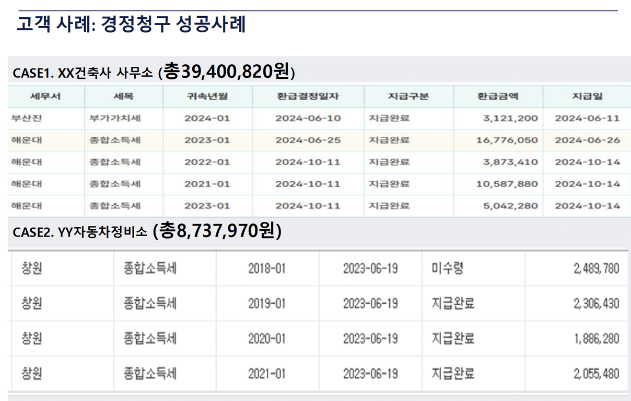This screenshot has height=401, width=631.
Task: Select the 부산진 tax office cell
Action: click(x=26, y=119)
